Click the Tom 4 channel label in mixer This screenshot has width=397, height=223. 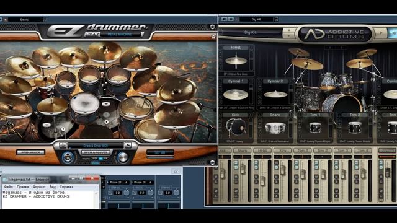point(363,151)
